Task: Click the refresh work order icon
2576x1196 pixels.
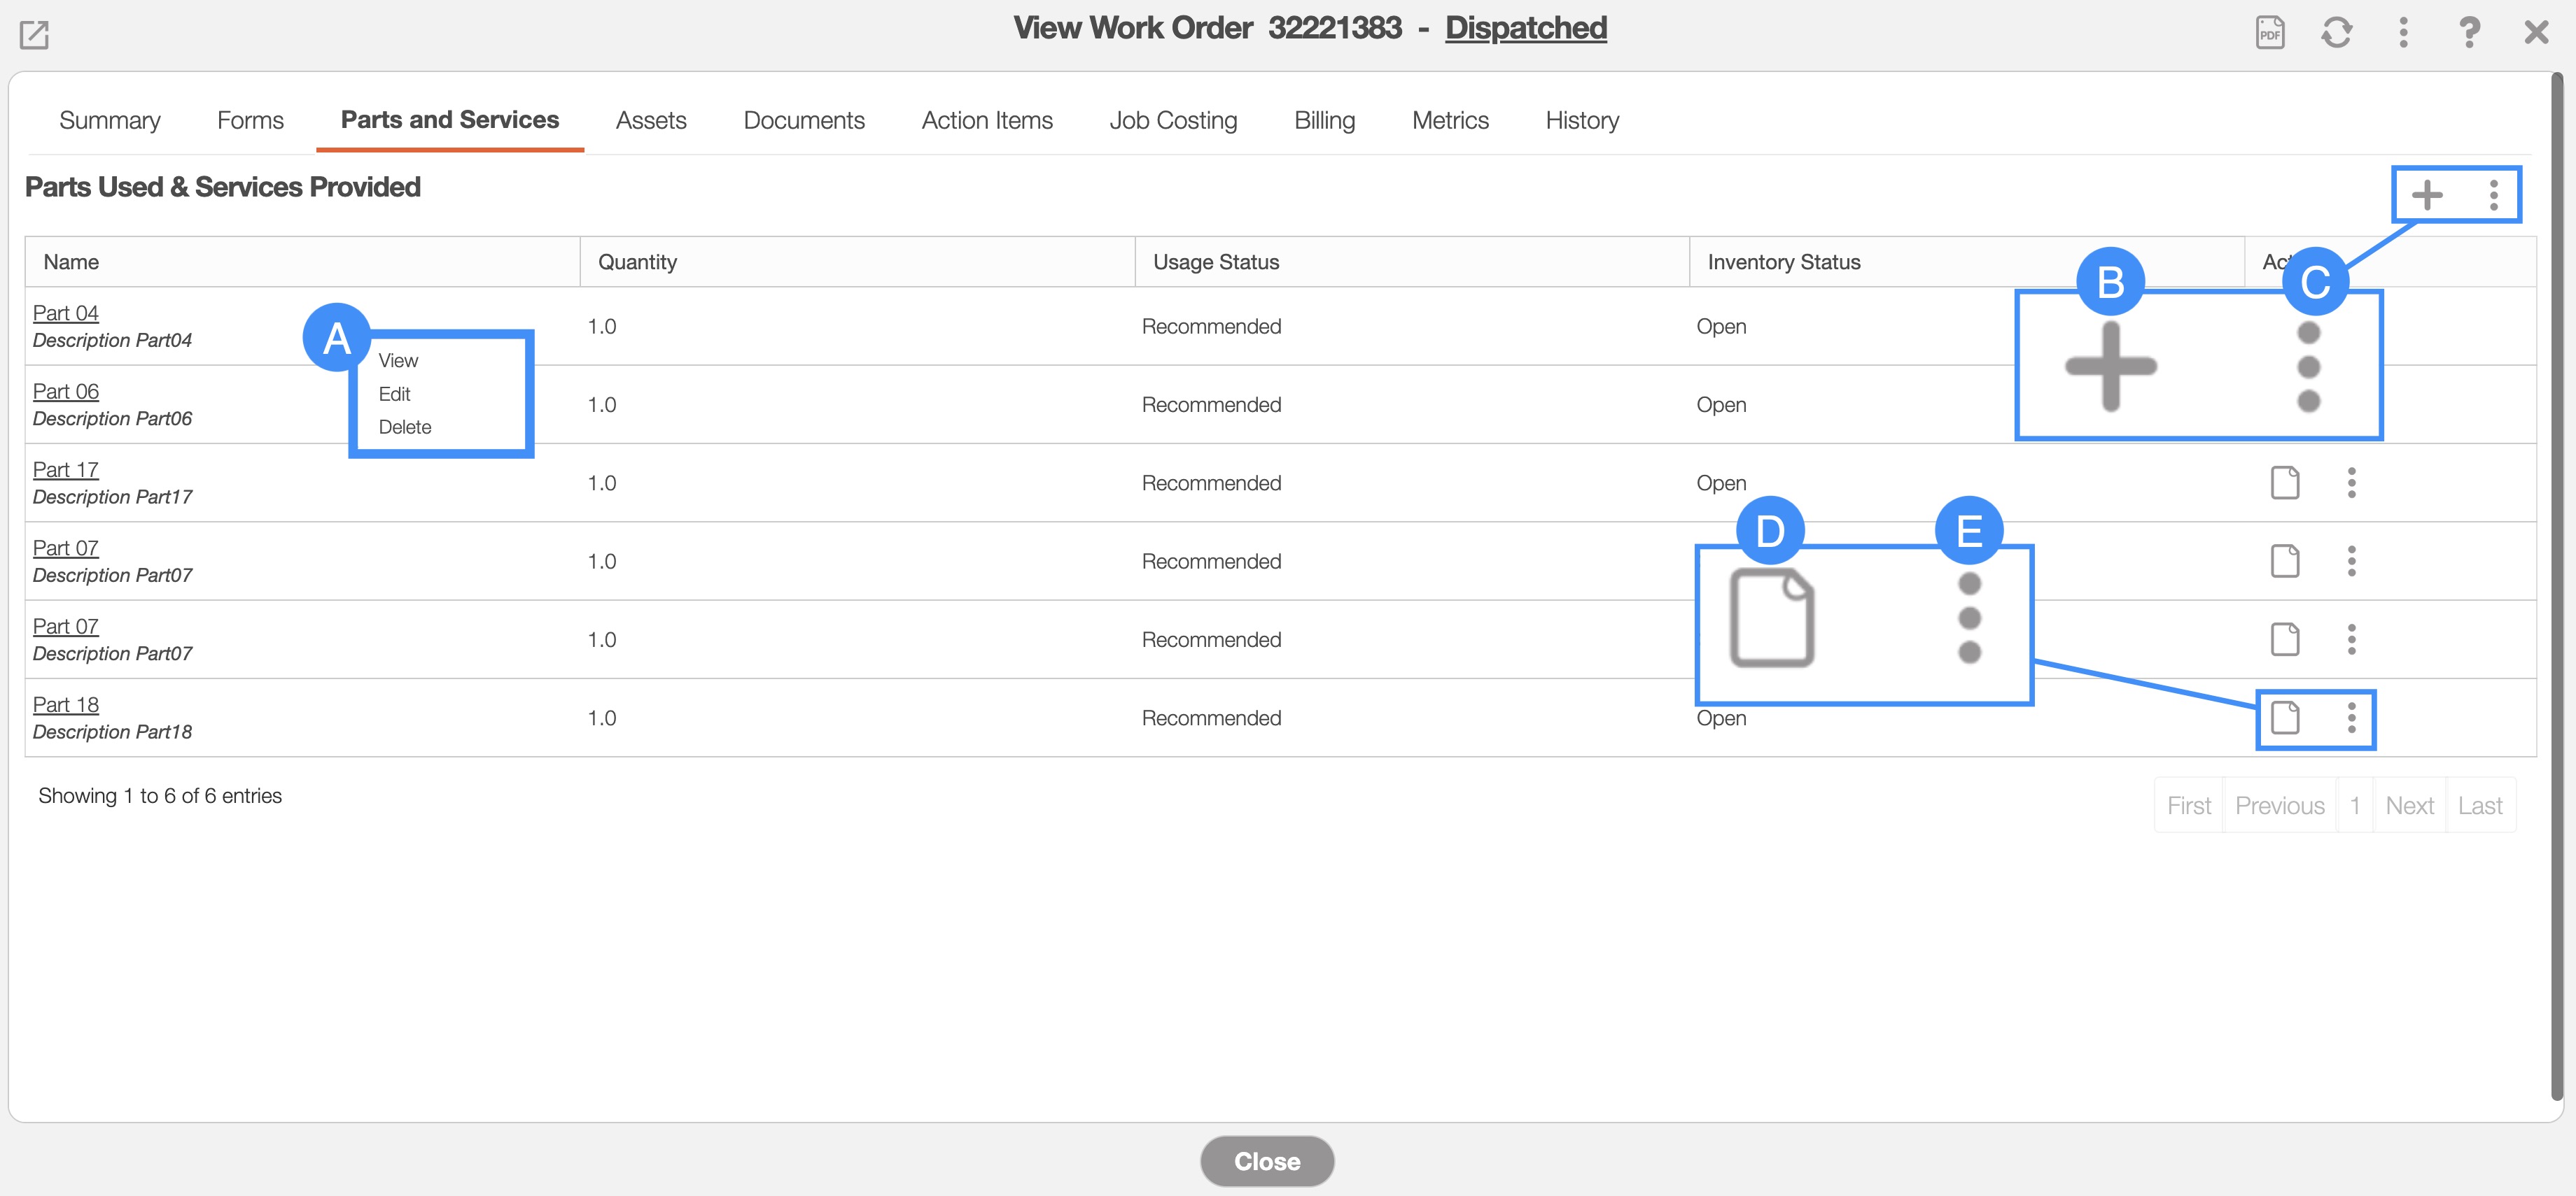Action: click(x=2336, y=32)
